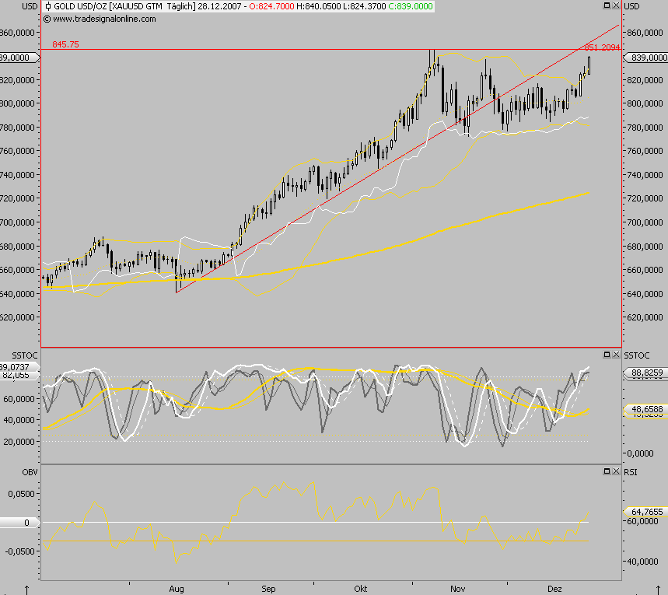Click 0,0500 on the OBV axis
The width and height of the screenshot is (668, 595).
tap(21, 494)
